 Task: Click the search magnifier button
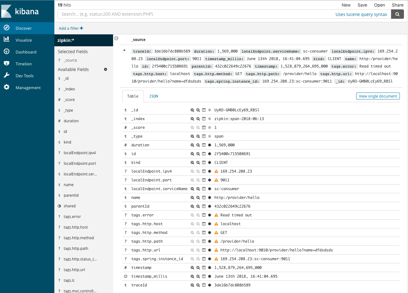[397, 14]
